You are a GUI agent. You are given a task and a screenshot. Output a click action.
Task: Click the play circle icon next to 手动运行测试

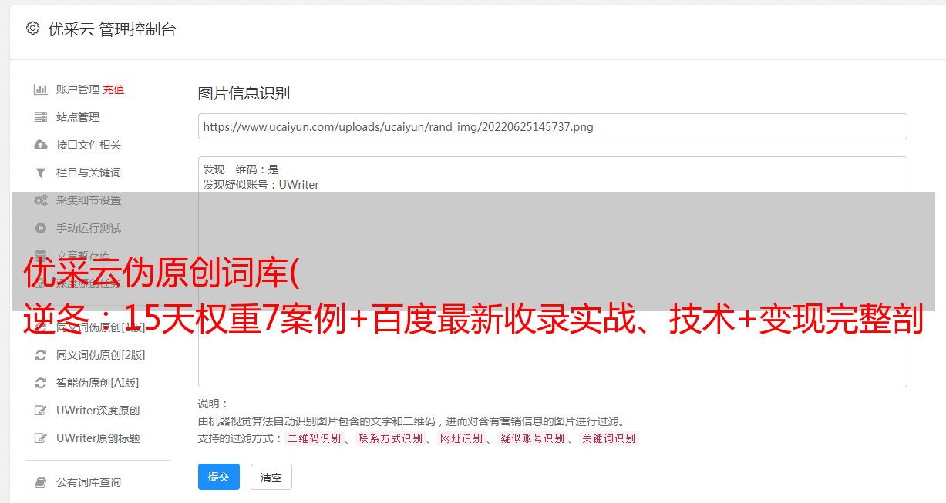(x=41, y=228)
